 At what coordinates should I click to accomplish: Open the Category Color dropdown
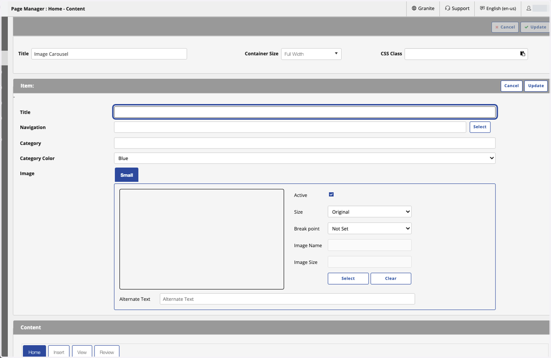point(304,158)
